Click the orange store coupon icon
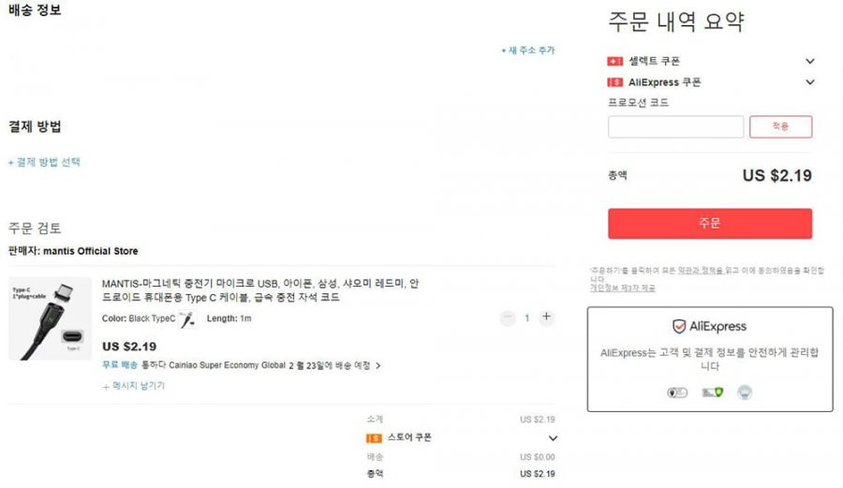The image size is (843, 488). [x=374, y=438]
